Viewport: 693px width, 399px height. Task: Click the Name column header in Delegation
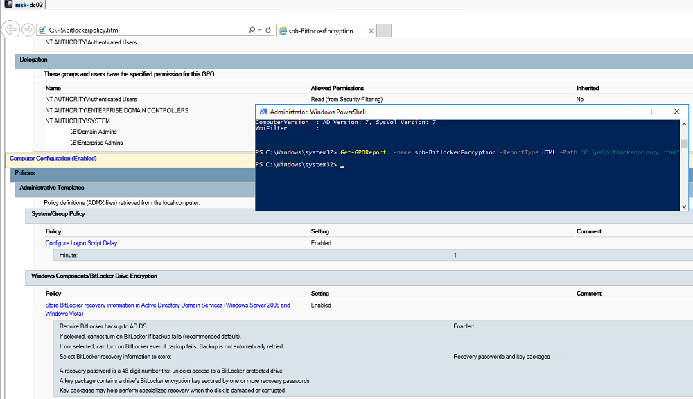pos(53,89)
